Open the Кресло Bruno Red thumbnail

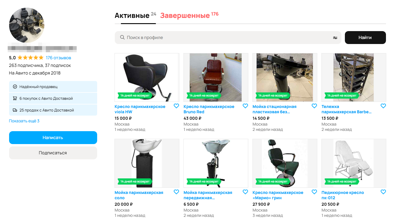click(216, 77)
